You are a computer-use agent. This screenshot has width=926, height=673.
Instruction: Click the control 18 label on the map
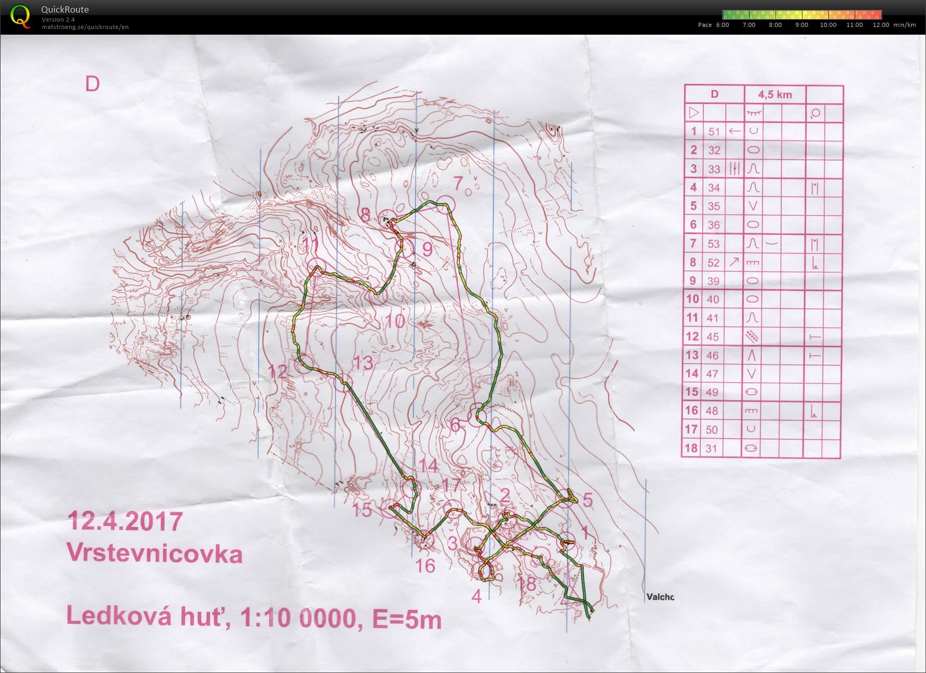[x=526, y=584]
